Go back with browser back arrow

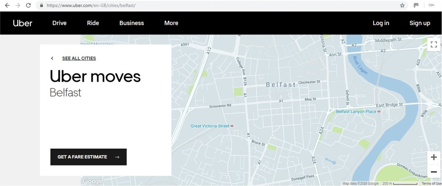click(7, 5)
